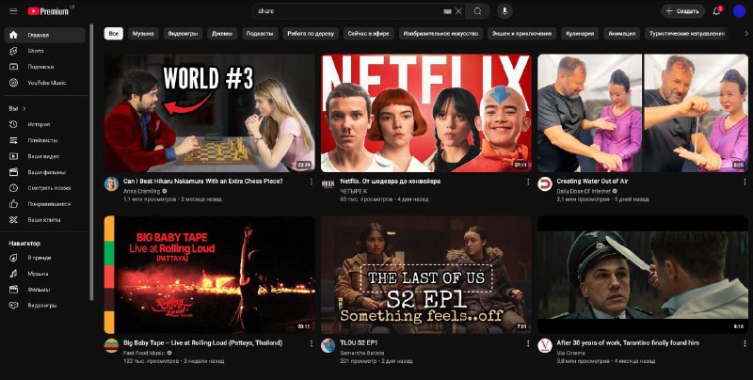
Task: Open options menu for TLOU S2 EP1 video
Action: 528,343
